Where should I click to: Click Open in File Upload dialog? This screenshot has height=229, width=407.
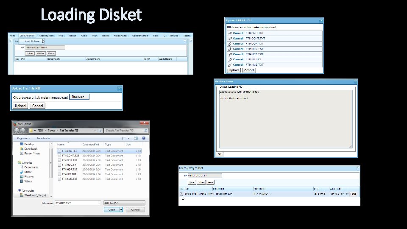[112, 209]
